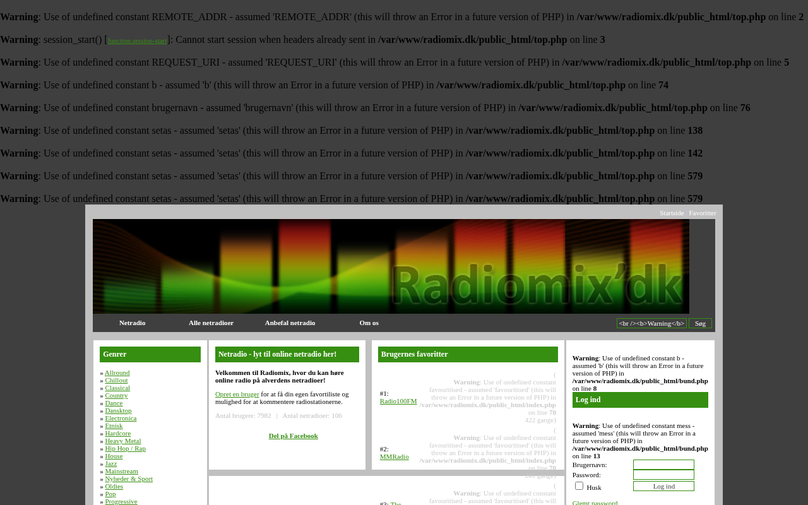Go to Startside link
808x505 pixels.
tap(672, 213)
